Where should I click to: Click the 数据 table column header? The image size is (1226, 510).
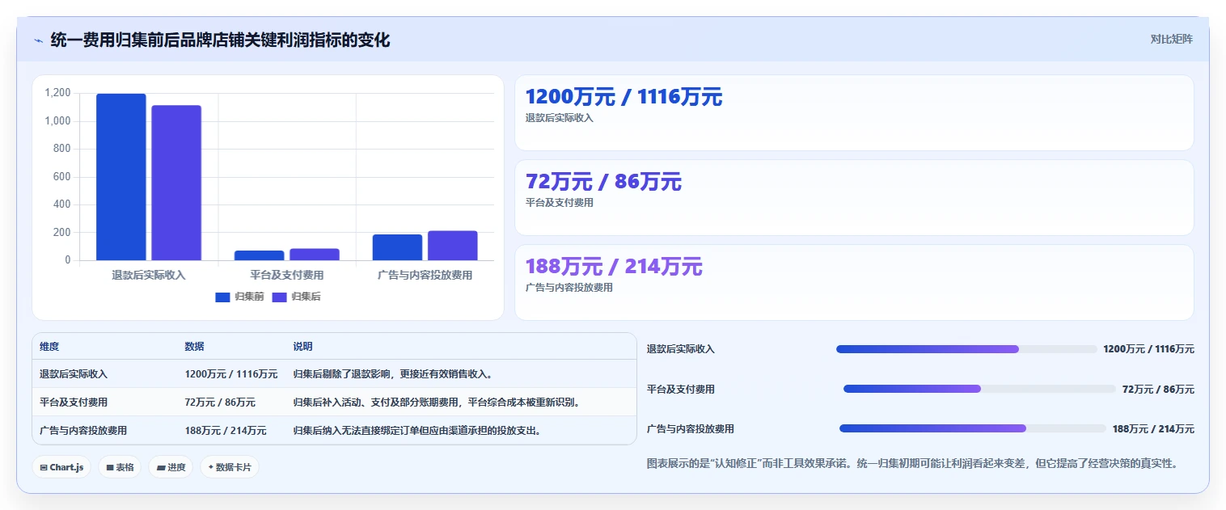[194, 347]
